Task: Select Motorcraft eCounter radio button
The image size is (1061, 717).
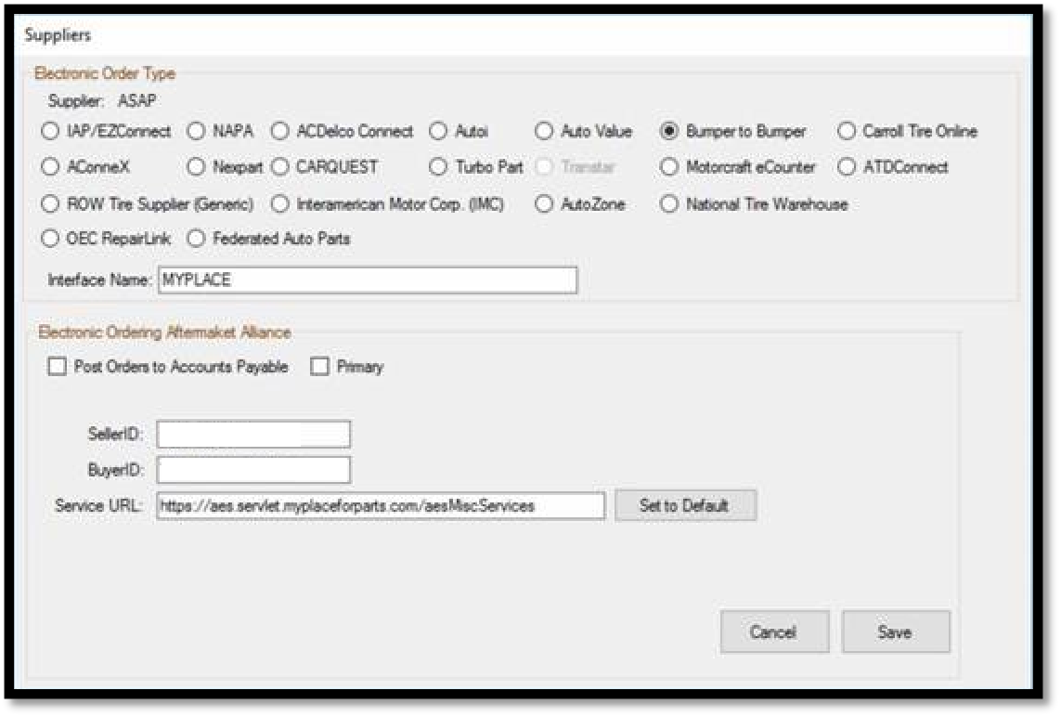Action: click(669, 168)
